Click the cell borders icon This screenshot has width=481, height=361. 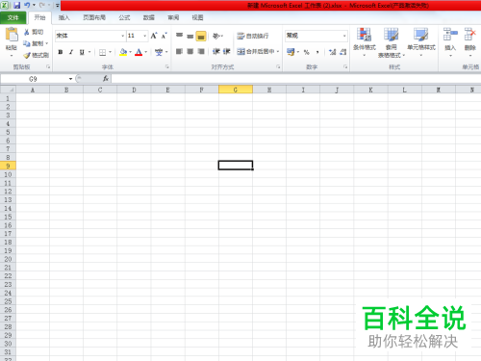[x=102, y=52]
